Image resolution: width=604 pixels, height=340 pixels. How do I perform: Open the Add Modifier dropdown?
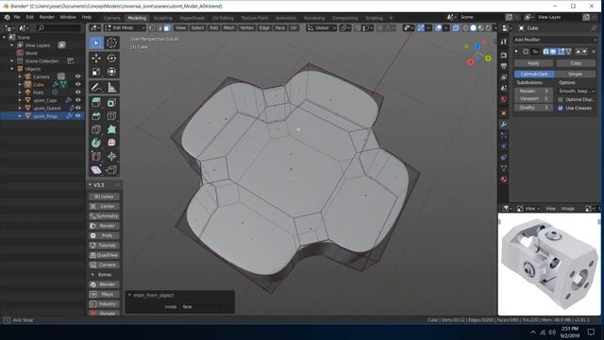(555, 40)
